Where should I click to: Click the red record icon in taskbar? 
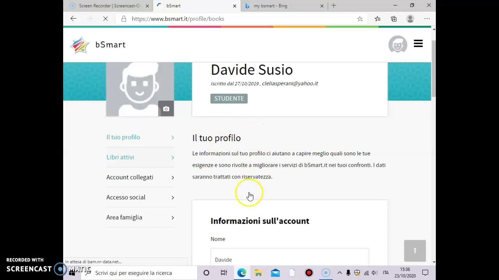pyautogui.click(x=309, y=273)
